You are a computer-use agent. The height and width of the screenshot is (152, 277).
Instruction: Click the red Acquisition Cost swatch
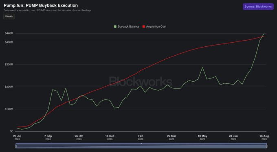[x=144, y=27]
